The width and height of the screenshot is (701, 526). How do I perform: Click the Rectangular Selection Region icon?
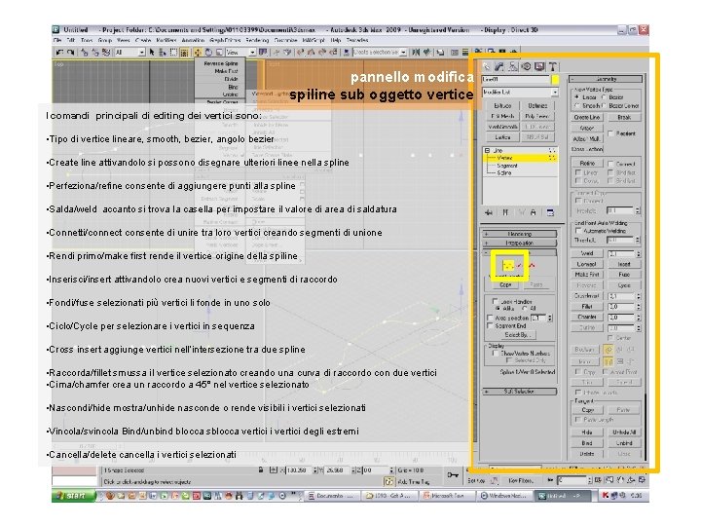pos(173,53)
